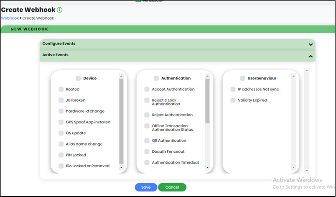
Task: Click Active Events panel scroll-down arrow
Action: tap(307, 171)
